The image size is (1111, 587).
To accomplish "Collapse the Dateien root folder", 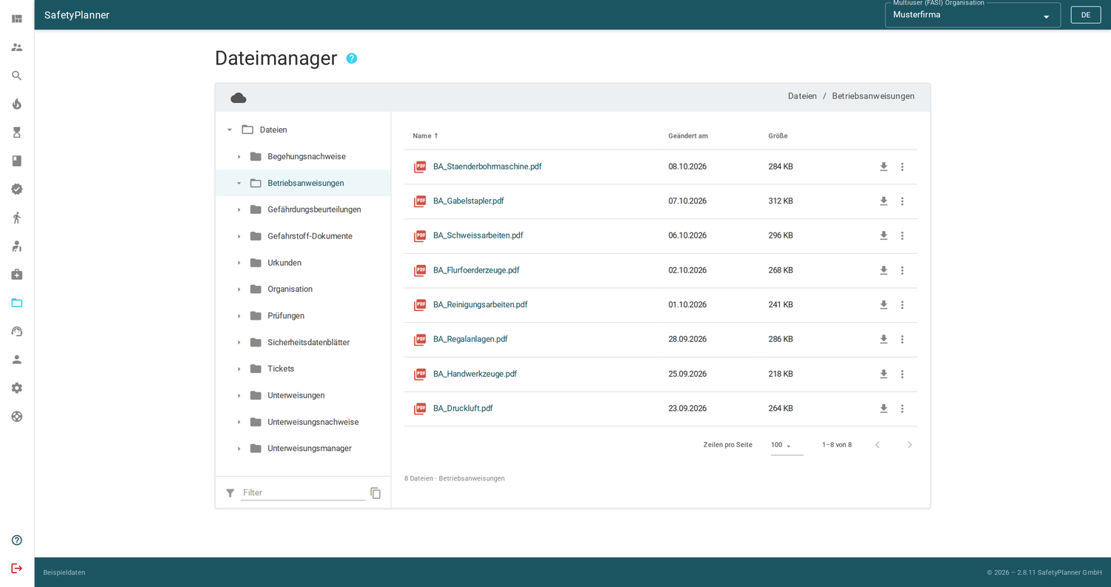I will pyautogui.click(x=230, y=130).
